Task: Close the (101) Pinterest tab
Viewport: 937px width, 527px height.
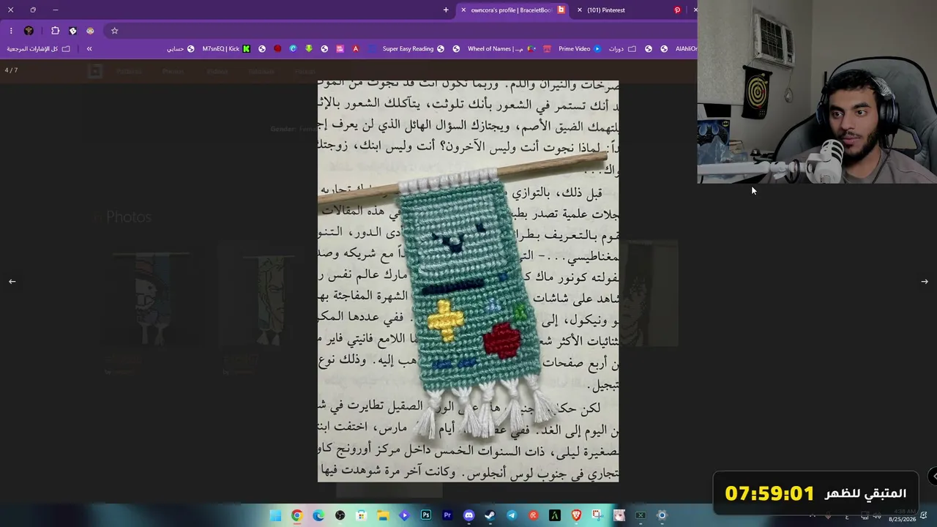Action: click(x=580, y=10)
